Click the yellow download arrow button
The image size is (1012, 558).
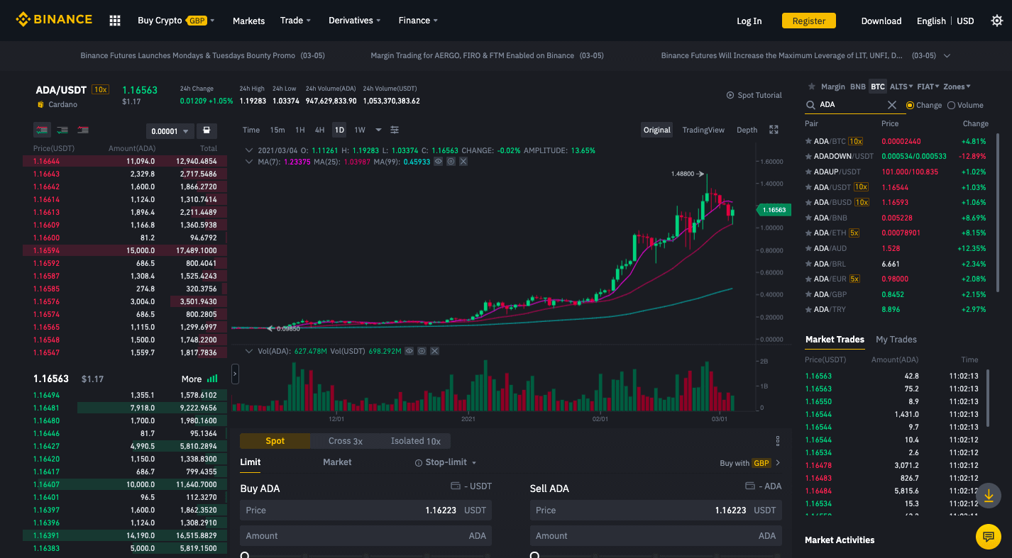[988, 495]
